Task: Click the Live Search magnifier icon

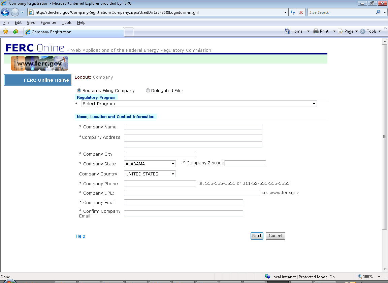Action: coord(378,12)
